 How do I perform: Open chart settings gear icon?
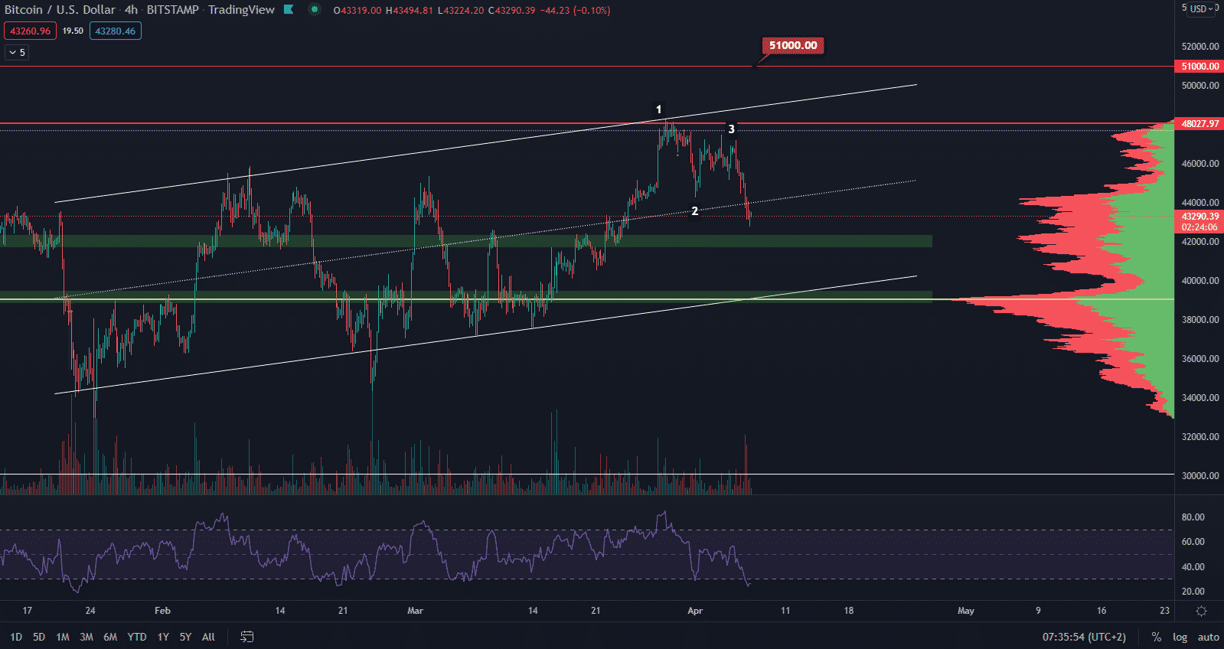pos(1201,611)
